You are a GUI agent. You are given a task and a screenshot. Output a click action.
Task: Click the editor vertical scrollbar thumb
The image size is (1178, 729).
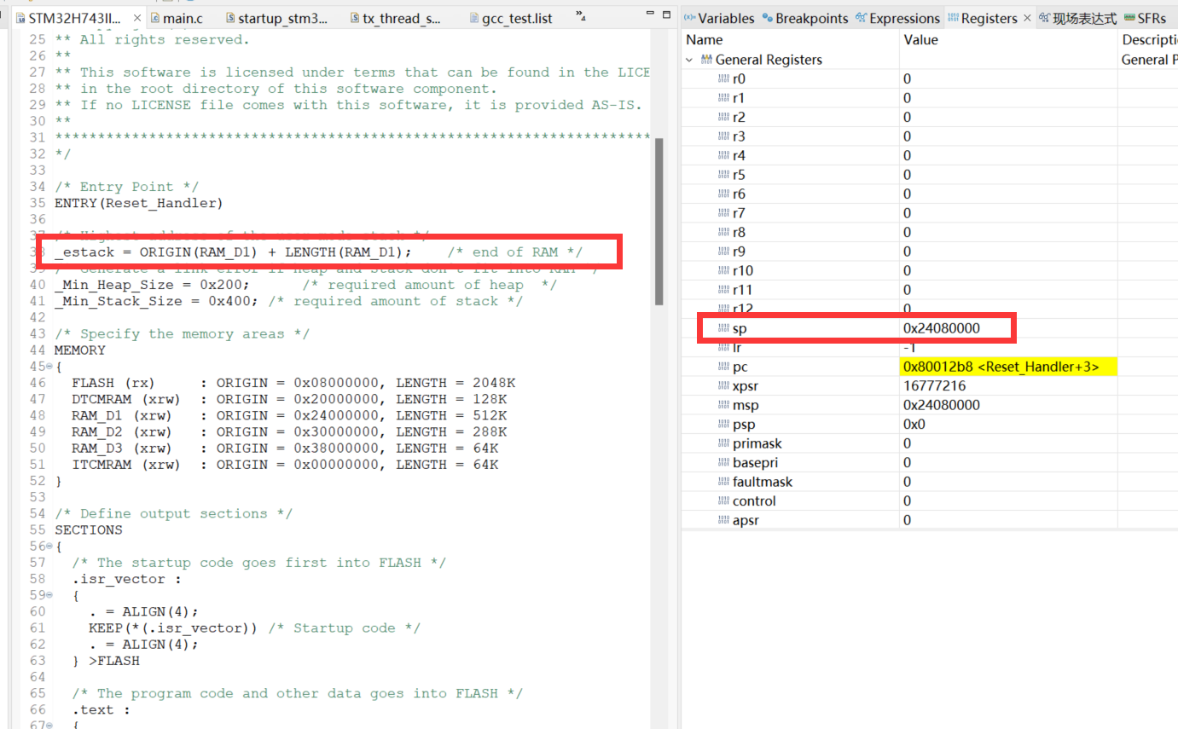[659, 221]
